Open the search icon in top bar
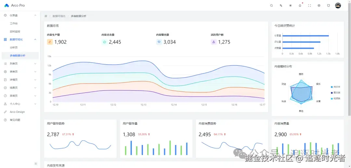Image resolution: width=351 pixels, height=168 pixels. (x=271, y=6)
